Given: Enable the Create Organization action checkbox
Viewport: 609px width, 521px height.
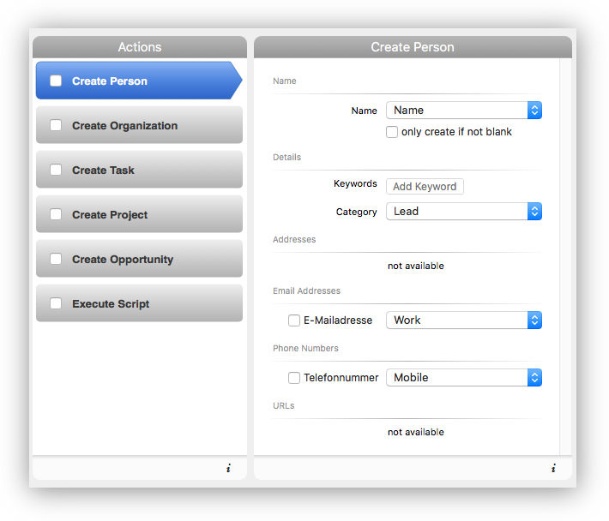Looking at the screenshot, I should pos(56,125).
